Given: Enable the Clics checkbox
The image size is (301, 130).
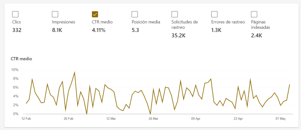Looking at the screenshot, I should click(15, 14).
